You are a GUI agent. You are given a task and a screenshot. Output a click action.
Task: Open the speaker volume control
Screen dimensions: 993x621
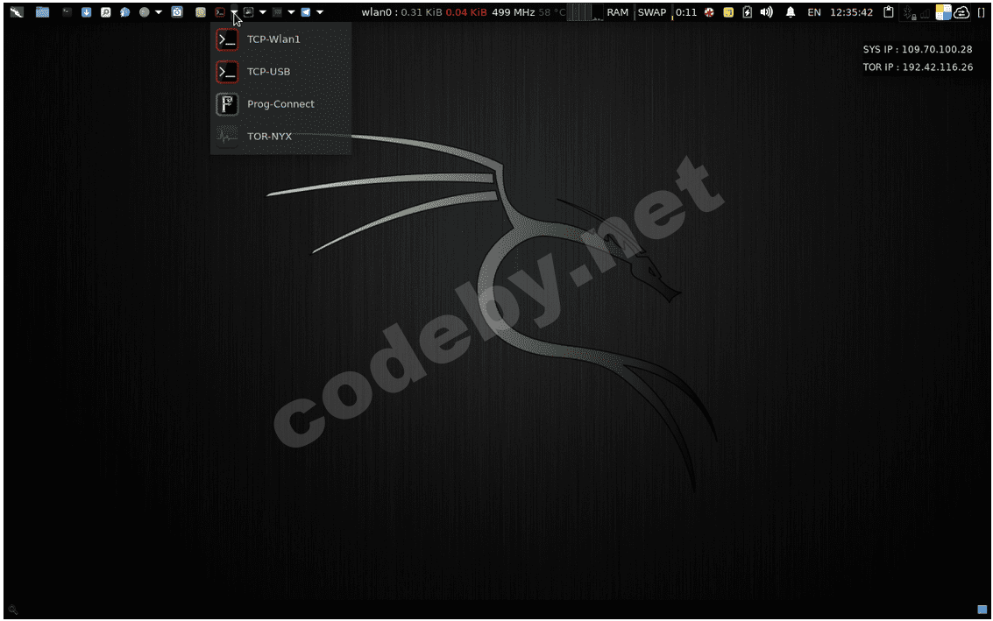coord(766,12)
